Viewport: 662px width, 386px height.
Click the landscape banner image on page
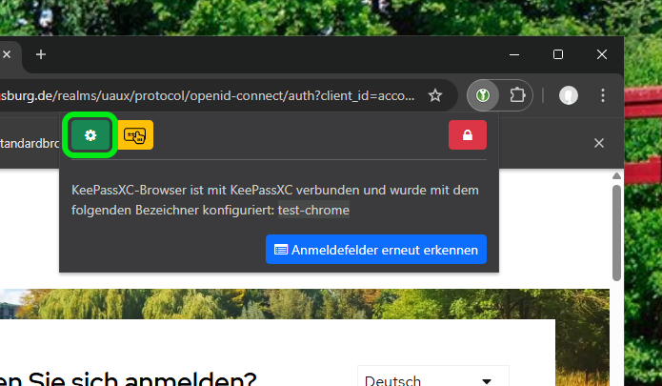[286, 303]
